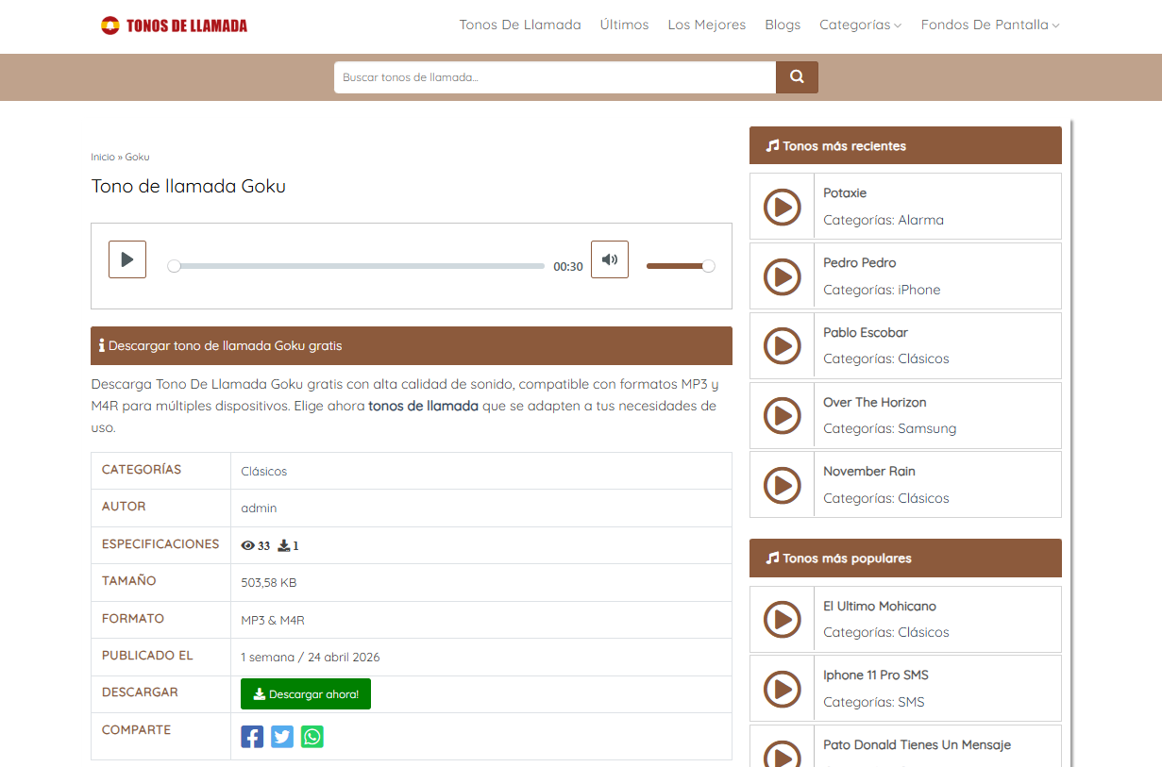Mute the player with the speaker icon

click(x=610, y=259)
